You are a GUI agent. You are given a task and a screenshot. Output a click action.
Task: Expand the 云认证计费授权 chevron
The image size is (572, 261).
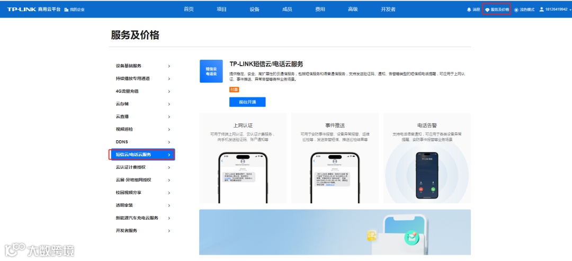click(x=169, y=167)
